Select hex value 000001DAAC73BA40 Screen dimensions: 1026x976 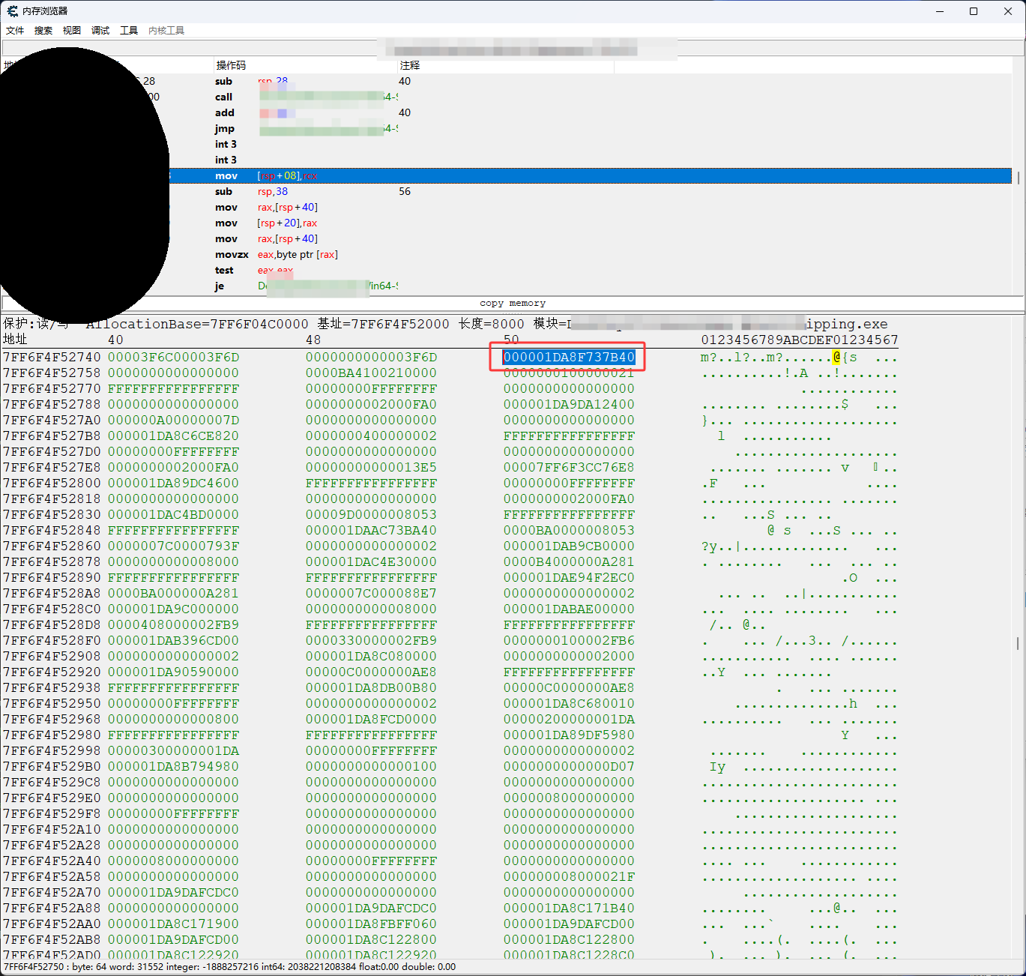tap(371, 531)
